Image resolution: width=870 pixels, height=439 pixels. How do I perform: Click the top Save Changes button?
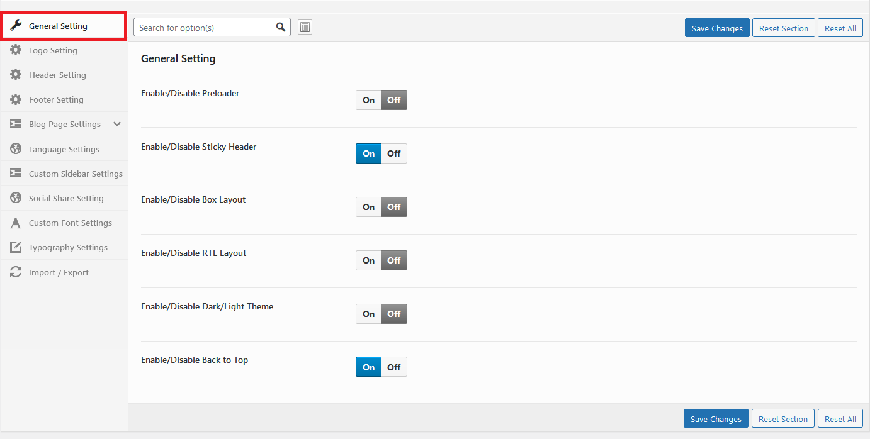[x=717, y=28]
